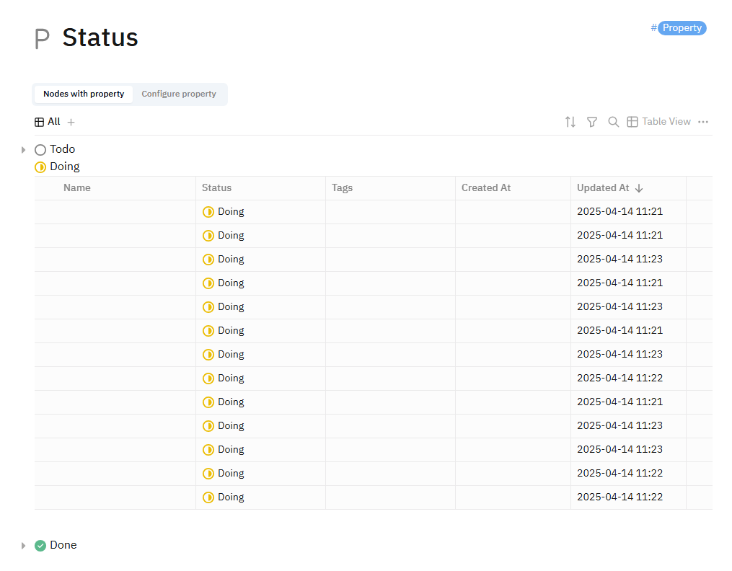This screenshot has width=732, height=571.
Task: Open the #Property tag link
Action: tap(679, 28)
